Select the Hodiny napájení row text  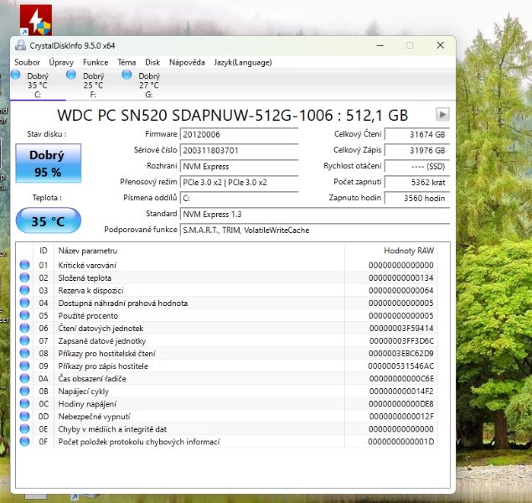tap(87, 403)
